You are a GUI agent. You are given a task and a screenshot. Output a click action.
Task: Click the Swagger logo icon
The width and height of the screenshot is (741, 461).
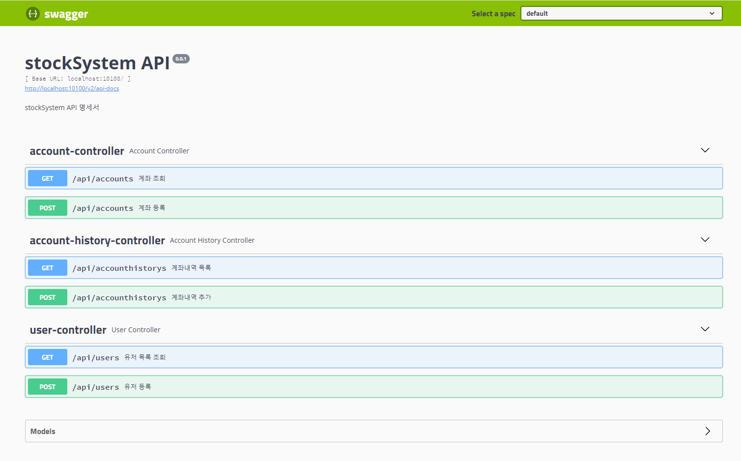click(32, 14)
